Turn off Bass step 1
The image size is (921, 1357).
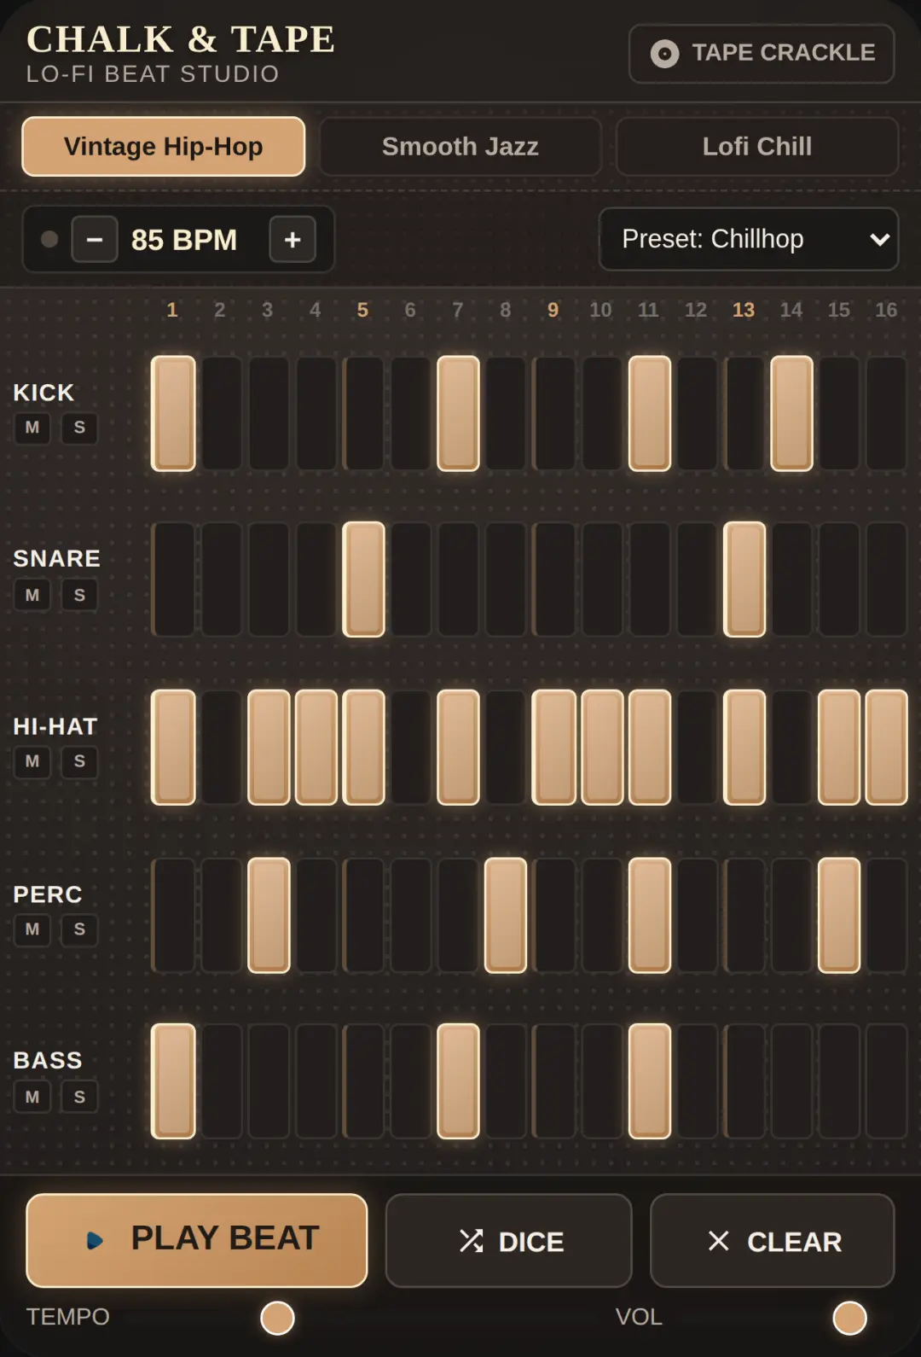173,1081
